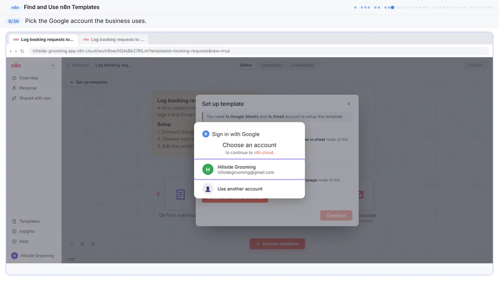Switch to the Executions tab

pyautogui.click(x=272, y=65)
